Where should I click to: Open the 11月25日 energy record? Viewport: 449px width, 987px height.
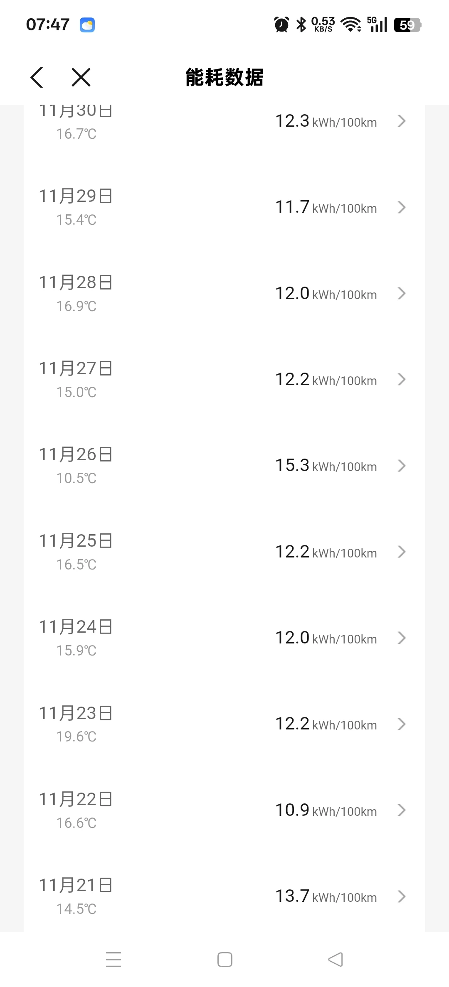coord(224,552)
